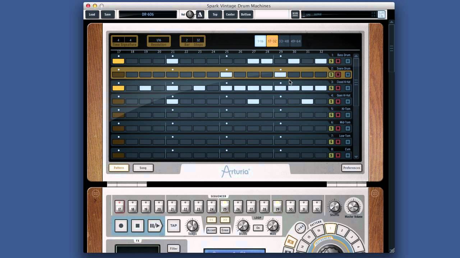Screen dimensions: 460x258
Task: Mute the Low-Tom track
Action: pos(338,142)
